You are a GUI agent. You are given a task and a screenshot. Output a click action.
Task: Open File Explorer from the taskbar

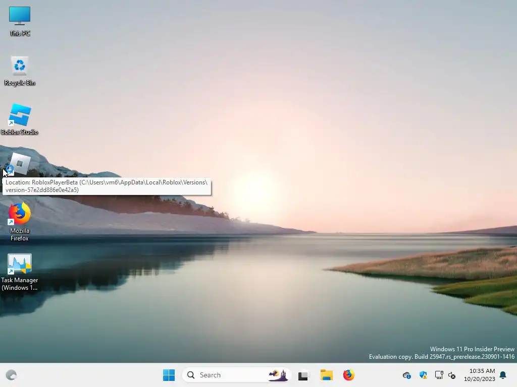pos(327,375)
